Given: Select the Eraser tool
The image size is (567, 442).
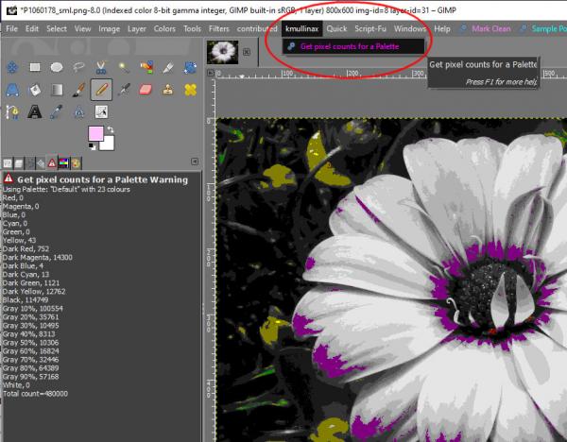Looking at the screenshot, I should tap(146, 90).
